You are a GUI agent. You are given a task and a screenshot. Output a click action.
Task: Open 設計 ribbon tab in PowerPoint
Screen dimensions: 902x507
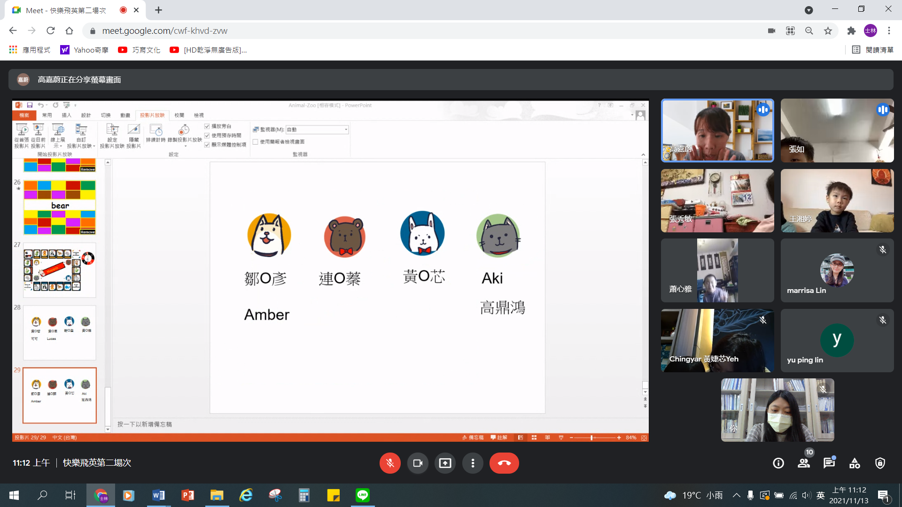click(86, 115)
